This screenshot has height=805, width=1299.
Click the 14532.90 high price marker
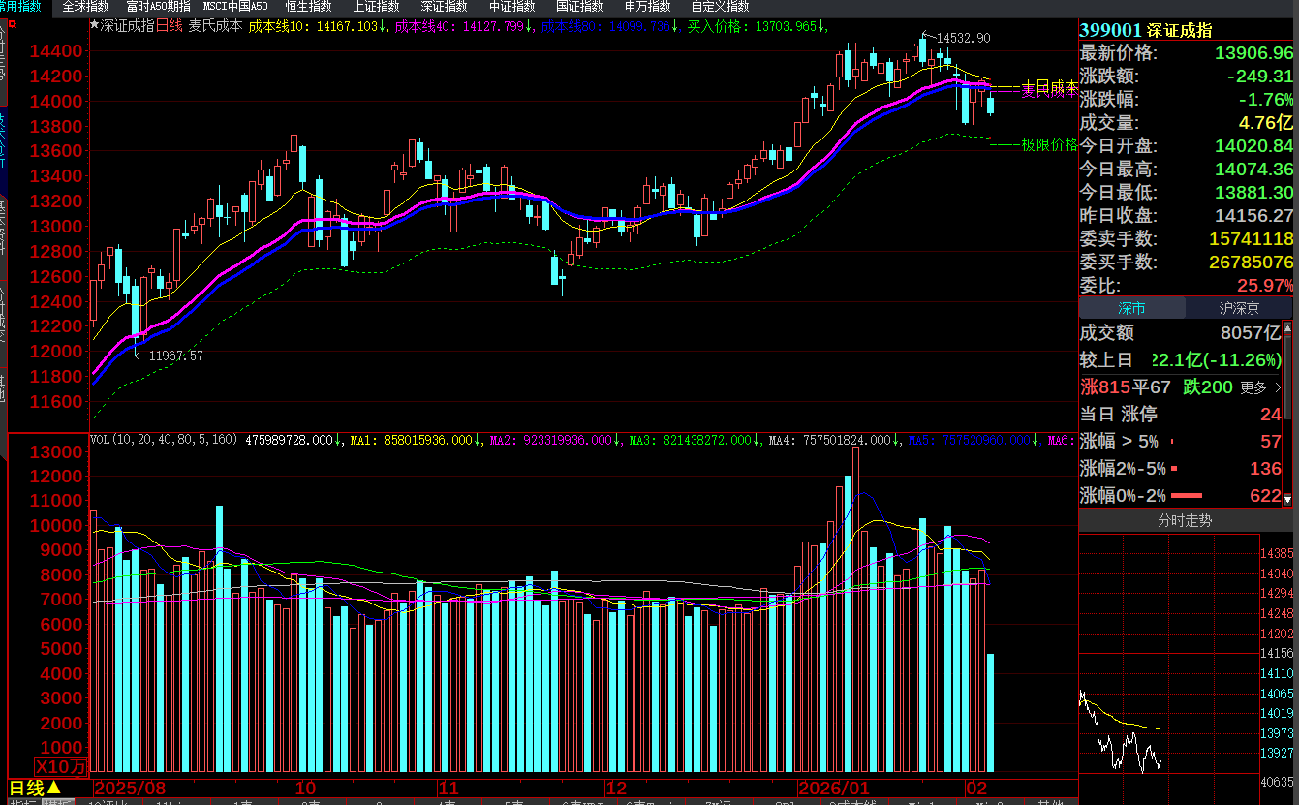(x=963, y=38)
